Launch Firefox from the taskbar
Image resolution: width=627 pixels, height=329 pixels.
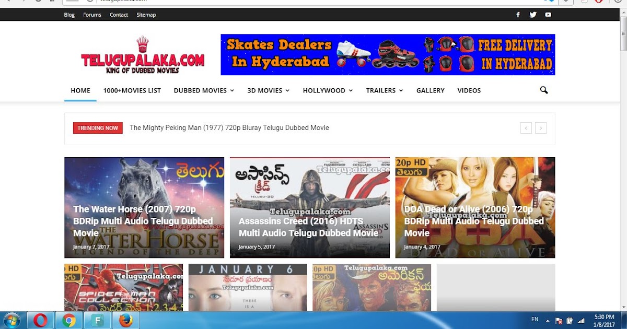(x=125, y=319)
